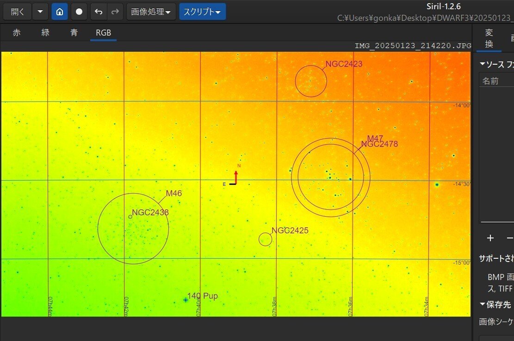
Task: Switch to the 青 channel tab
Action: pos(74,33)
